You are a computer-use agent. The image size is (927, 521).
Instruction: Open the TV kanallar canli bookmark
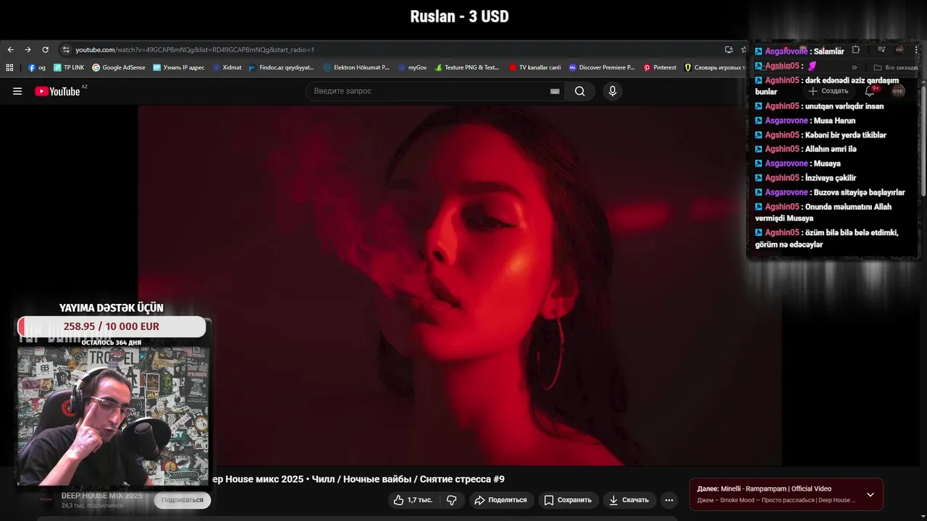[x=534, y=67]
